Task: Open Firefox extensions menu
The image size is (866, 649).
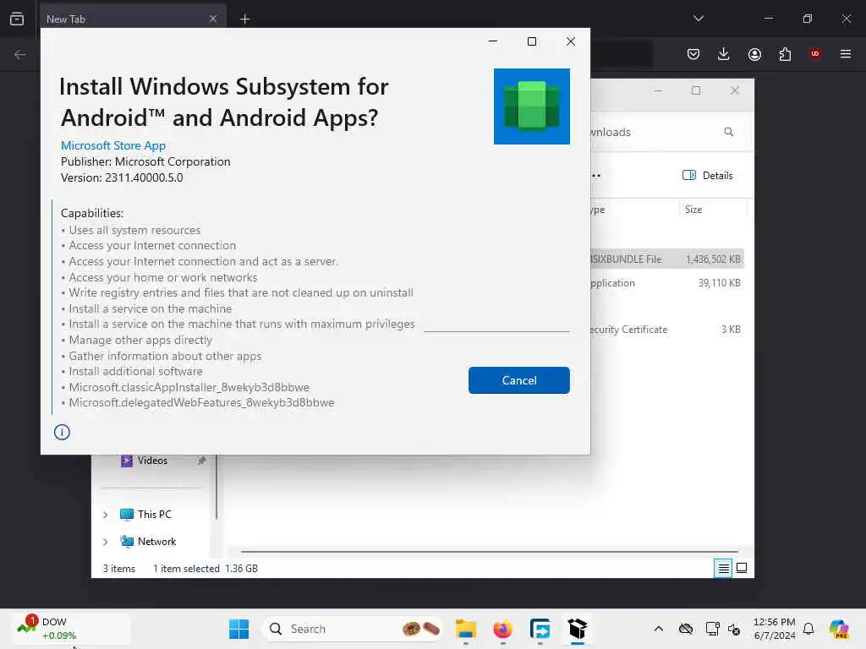Action: [785, 54]
